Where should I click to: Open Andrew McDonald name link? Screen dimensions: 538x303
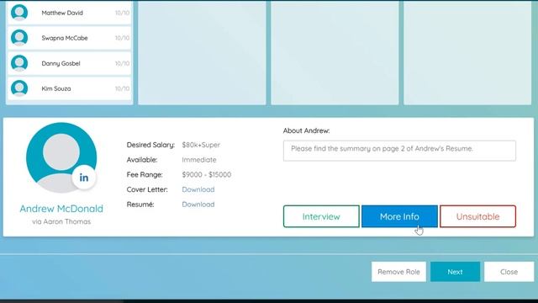(61, 209)
